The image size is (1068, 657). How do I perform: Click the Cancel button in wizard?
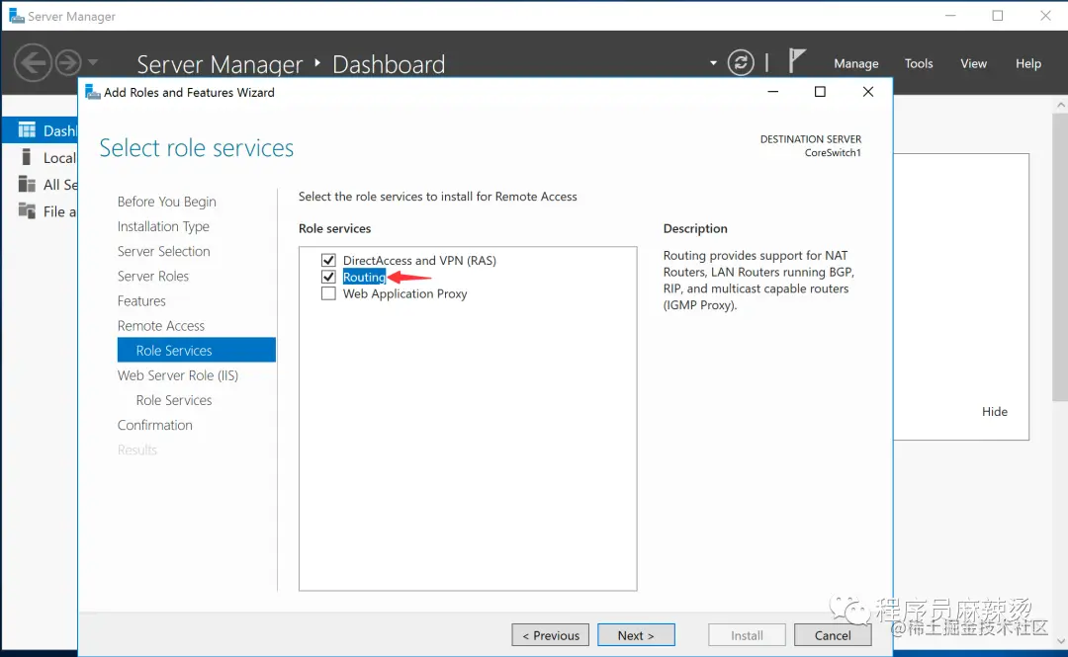coord(833,634)
